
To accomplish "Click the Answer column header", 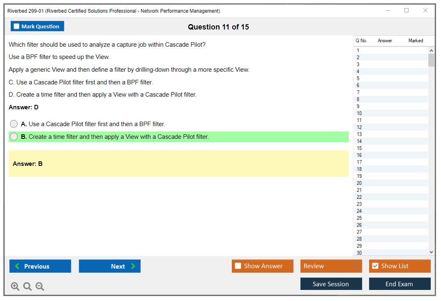I will 385,41.
